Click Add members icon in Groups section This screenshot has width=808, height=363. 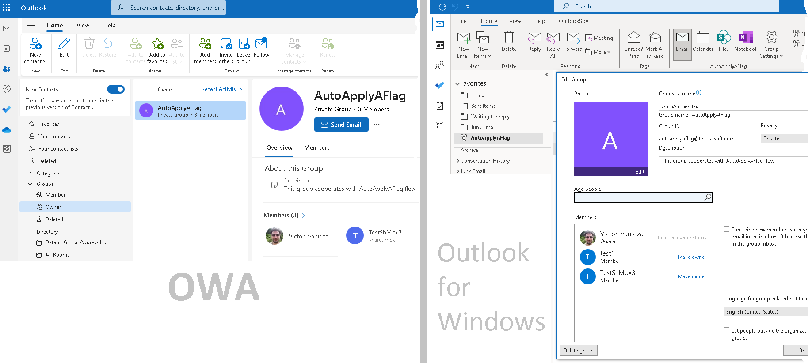[205, 44]
